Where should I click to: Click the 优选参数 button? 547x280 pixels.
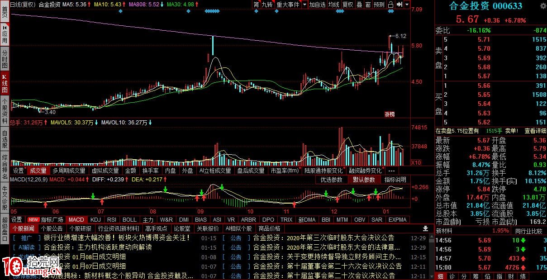(332, 180)
